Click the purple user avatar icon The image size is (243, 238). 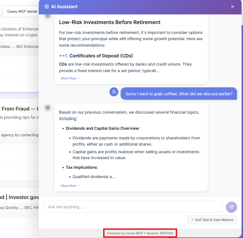point(114,92)
